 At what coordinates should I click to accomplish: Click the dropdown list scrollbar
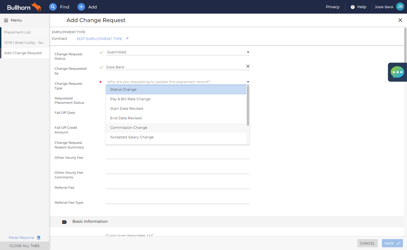tap(248, 106)
